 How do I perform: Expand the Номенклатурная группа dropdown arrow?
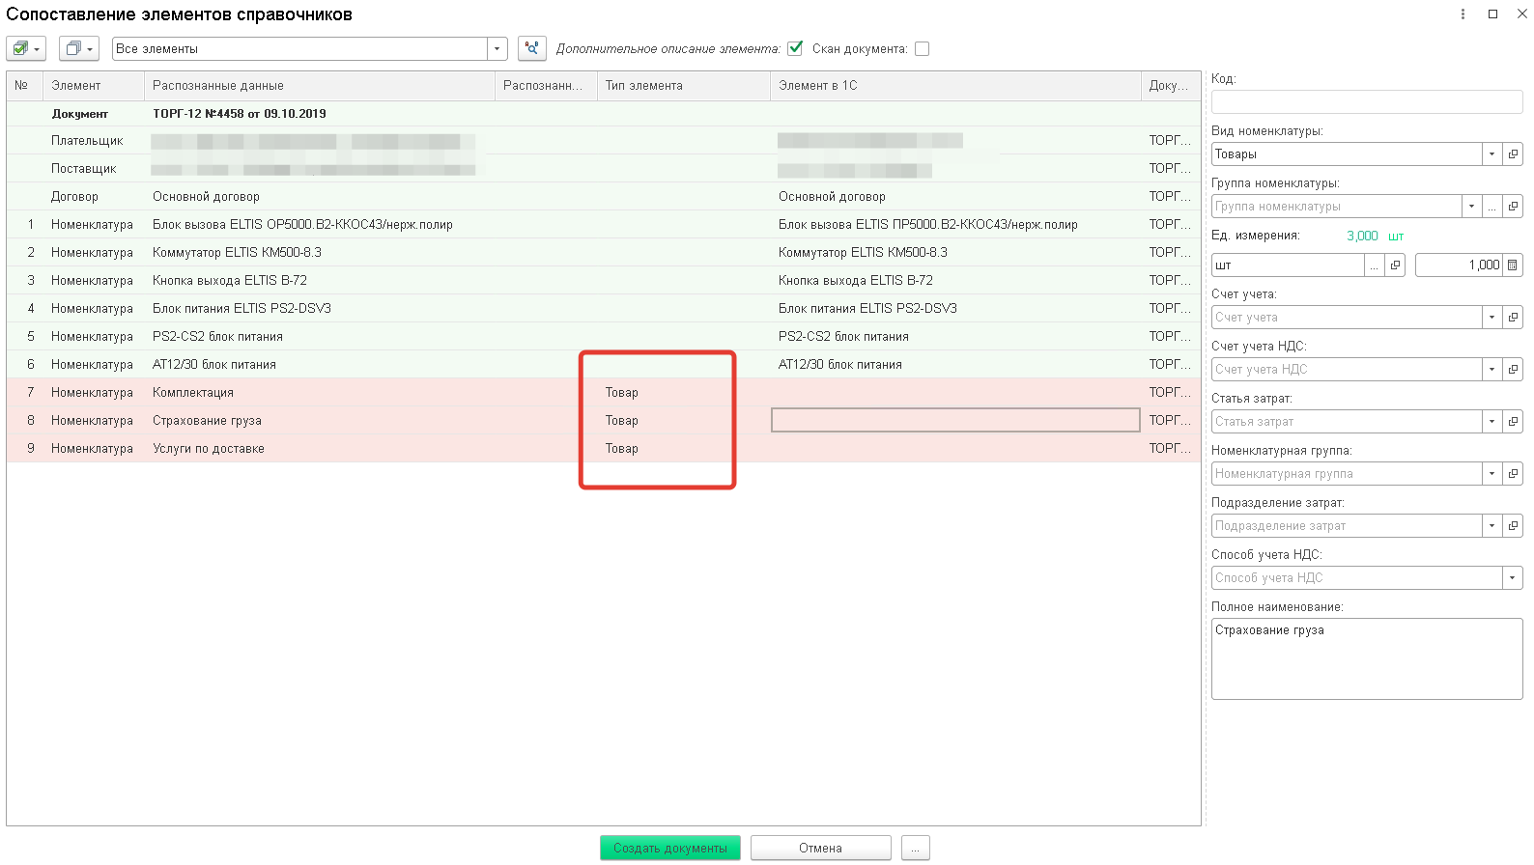tap(1492, 474)
